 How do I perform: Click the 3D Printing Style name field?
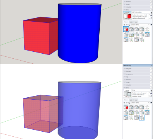click(141, 12)
